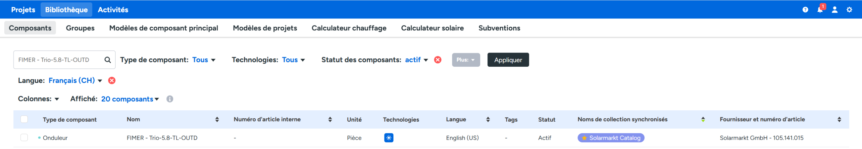Sort by the Nom column
862x149 pixels.
[217, 120]
